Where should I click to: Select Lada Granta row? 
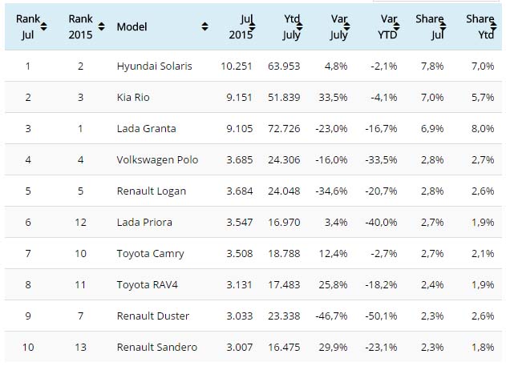147,128
